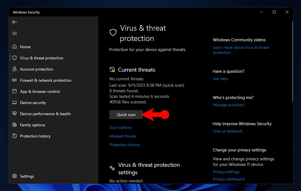Click 'No action needed.' text

pyautogui.click(x=126, y=181)
